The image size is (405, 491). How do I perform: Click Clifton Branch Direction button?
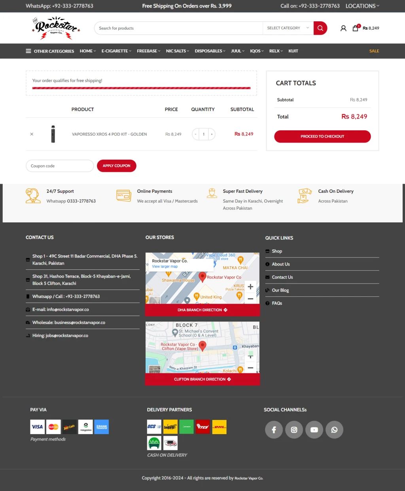click(202, 379)
